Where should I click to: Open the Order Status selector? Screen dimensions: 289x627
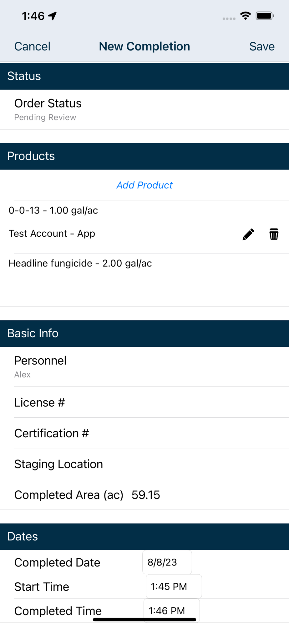144,109
